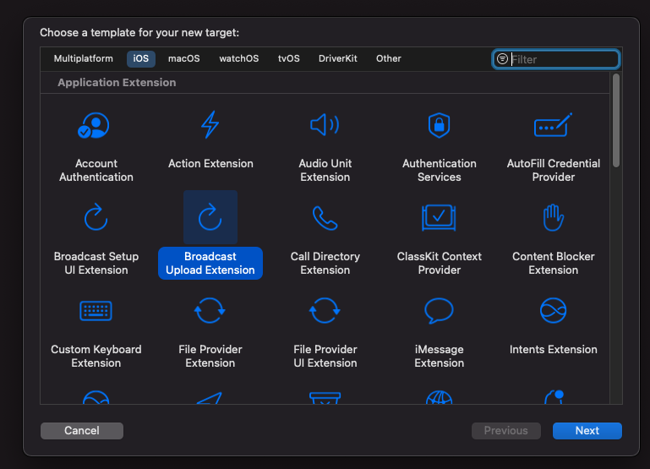This screenshot has width=650, height=469.
Task: Choose the iMessage Extension speech bubble icon
Action: tap(439, 311)
